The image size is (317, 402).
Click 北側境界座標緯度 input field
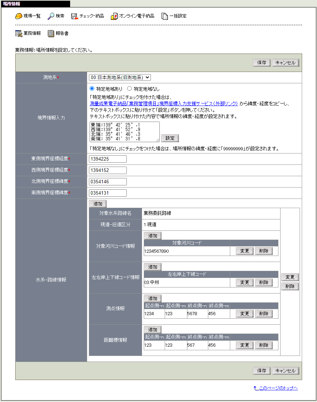pyautogui.click(x=108, y=182)
